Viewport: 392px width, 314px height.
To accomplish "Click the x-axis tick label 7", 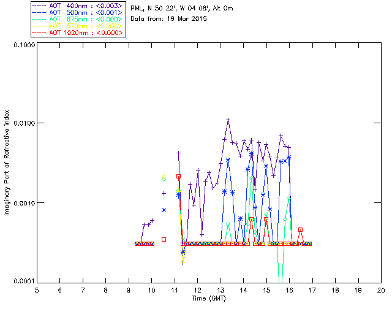I will point(83,290).
